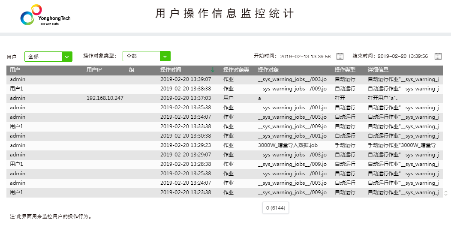Click the 操作类型 column header
The height and width of the screenshot is (225, 451).
tap(345, 70)
